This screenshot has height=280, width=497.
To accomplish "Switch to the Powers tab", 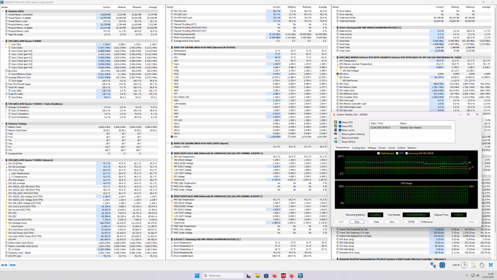I will point(382,148).
